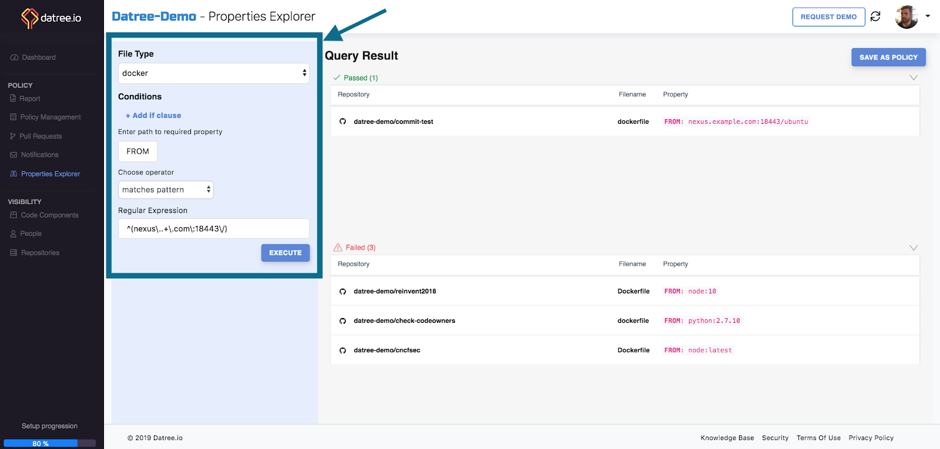Click the Failed warning triangle icon

[338, 248]
